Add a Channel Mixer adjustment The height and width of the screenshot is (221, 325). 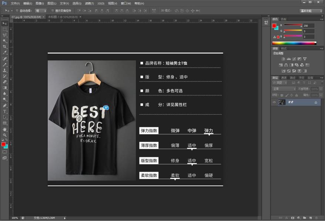tap(302, 65)
